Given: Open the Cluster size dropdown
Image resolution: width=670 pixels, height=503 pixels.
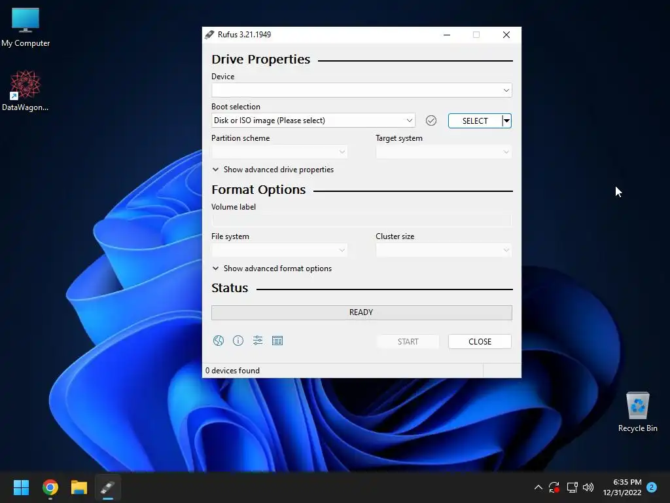Looking at the screenshot, I should click(444, 250).
